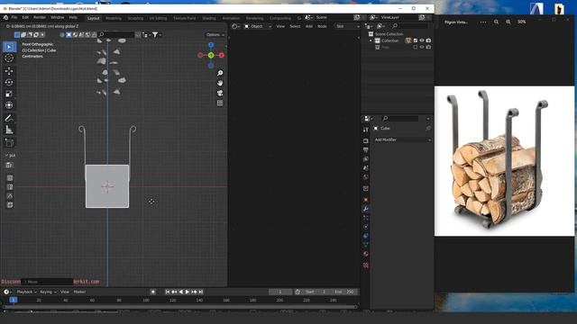
Task: Select the Add Cube tool
Action: (9, 142)
